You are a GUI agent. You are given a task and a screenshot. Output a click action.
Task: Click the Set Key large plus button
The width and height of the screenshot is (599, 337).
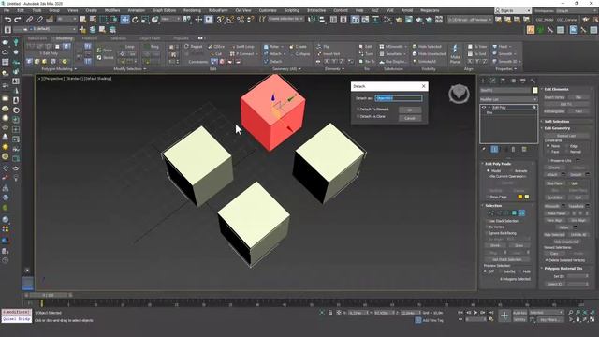click(504, 315)
